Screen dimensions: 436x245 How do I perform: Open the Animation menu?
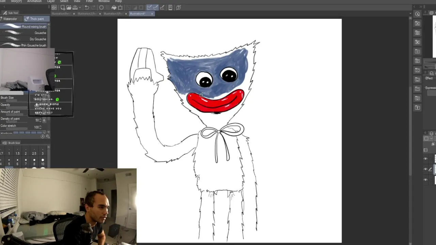tap(34, 1)
